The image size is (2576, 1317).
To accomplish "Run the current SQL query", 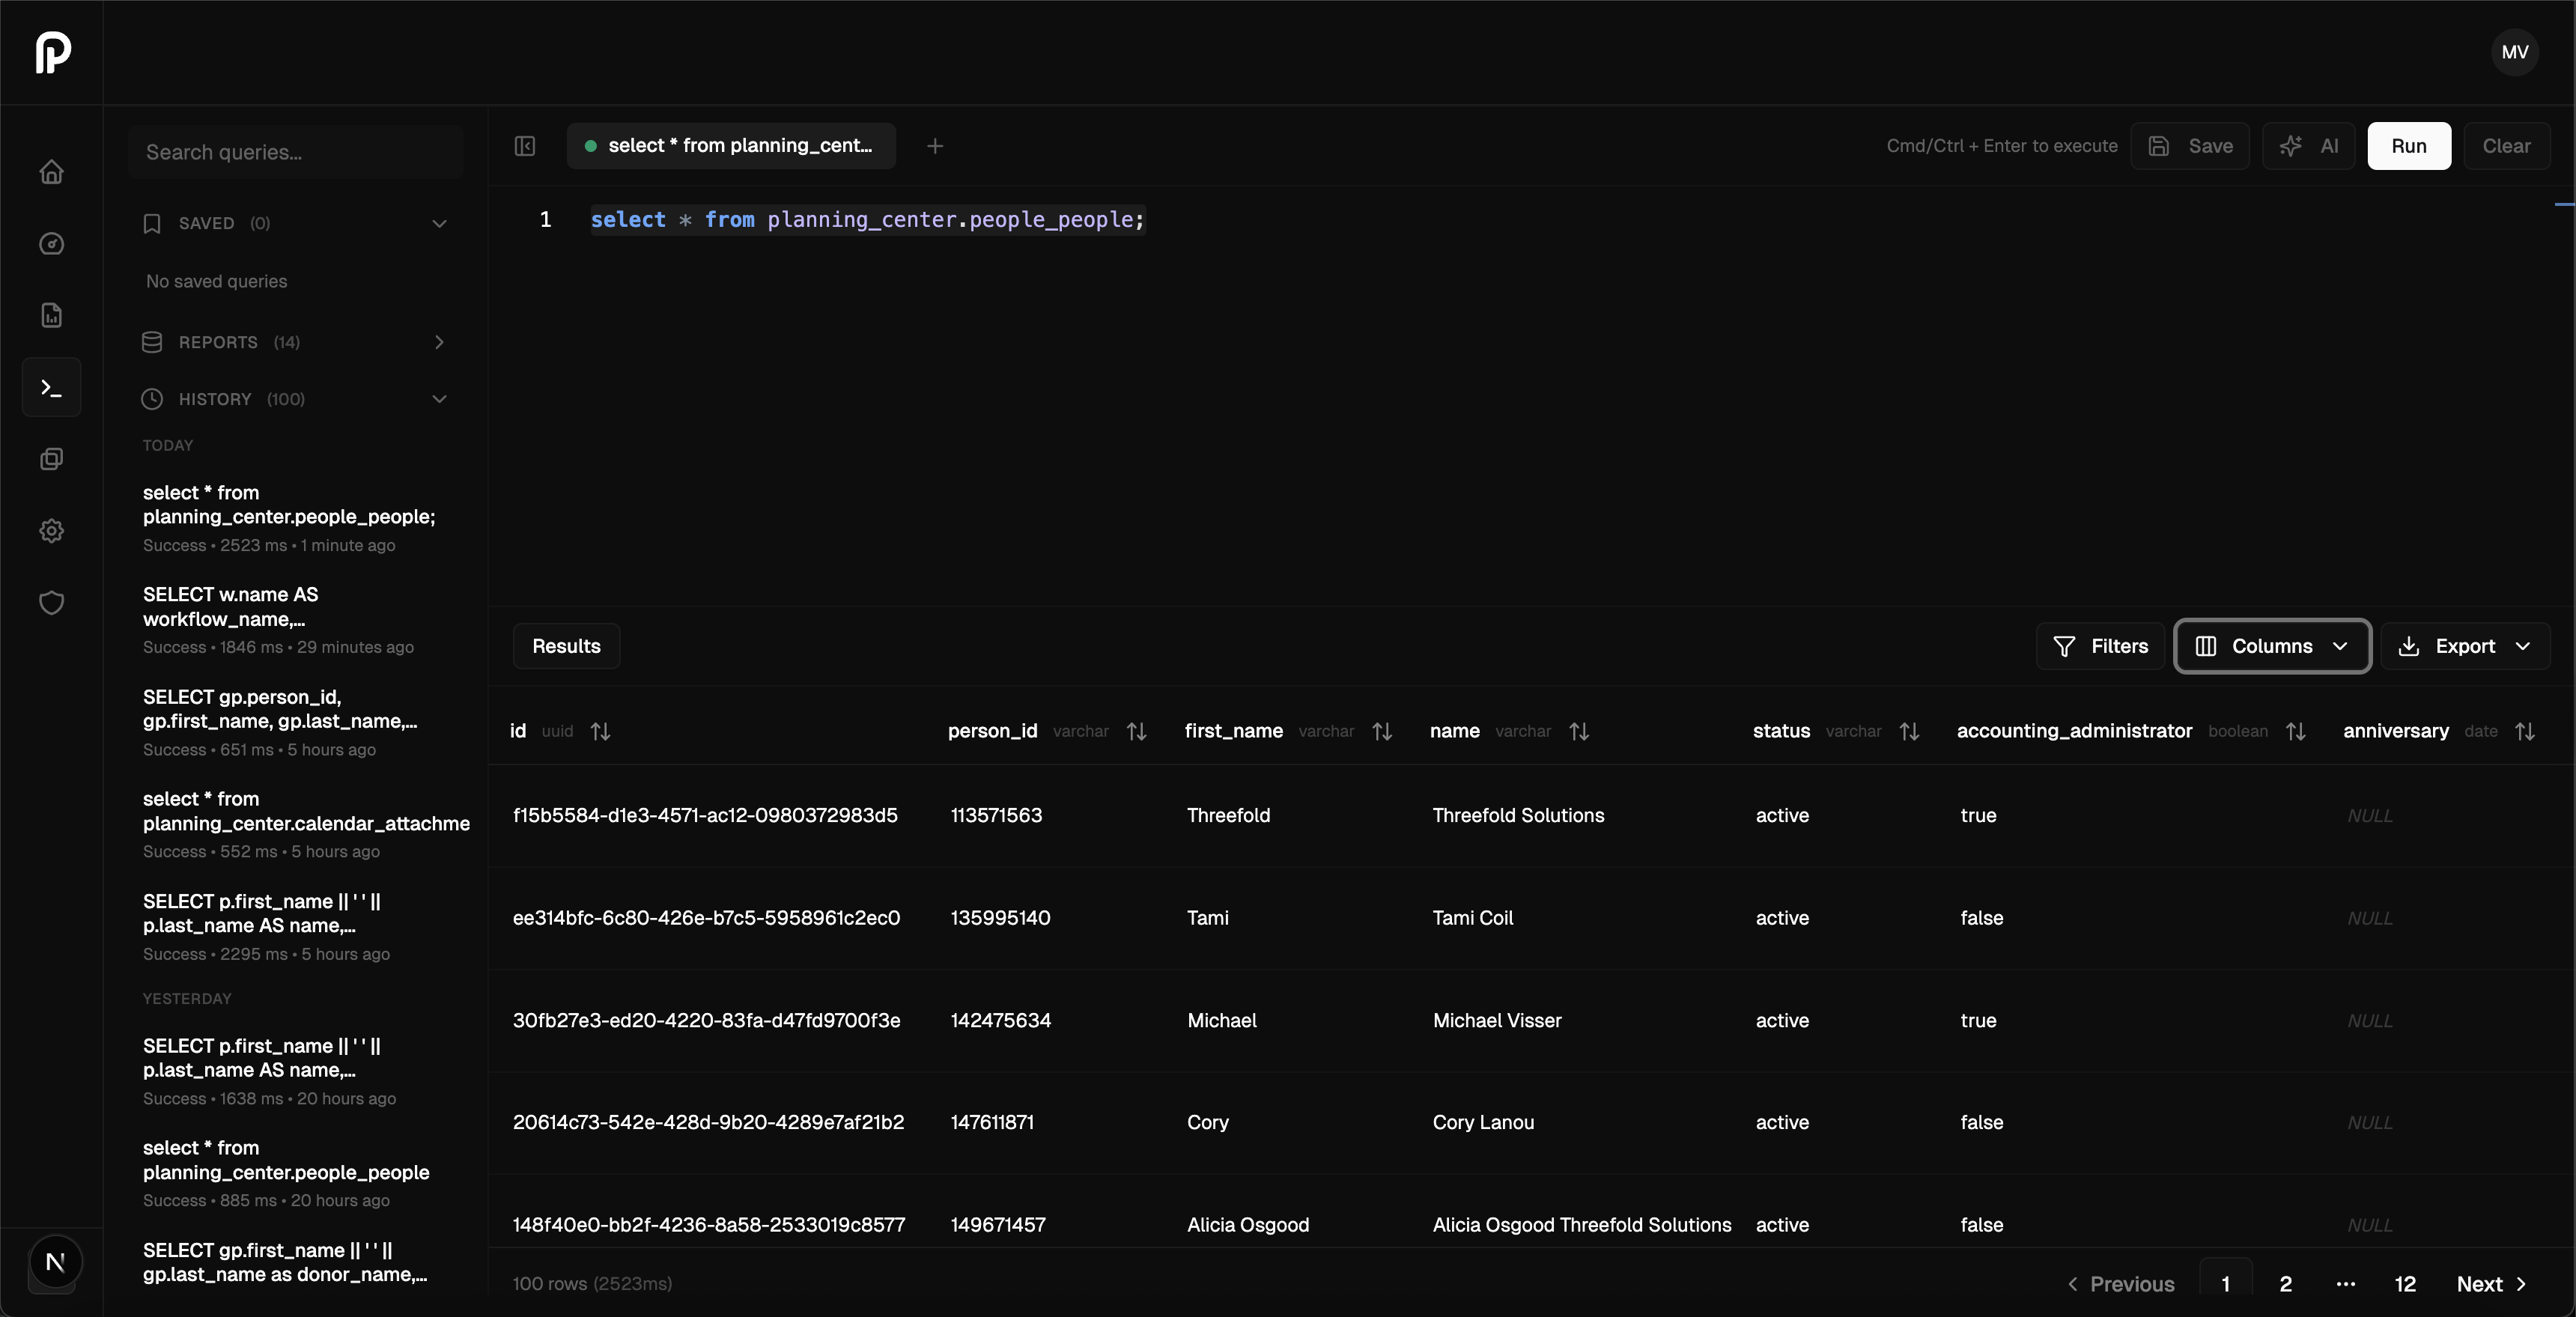I will point(2408,146).
